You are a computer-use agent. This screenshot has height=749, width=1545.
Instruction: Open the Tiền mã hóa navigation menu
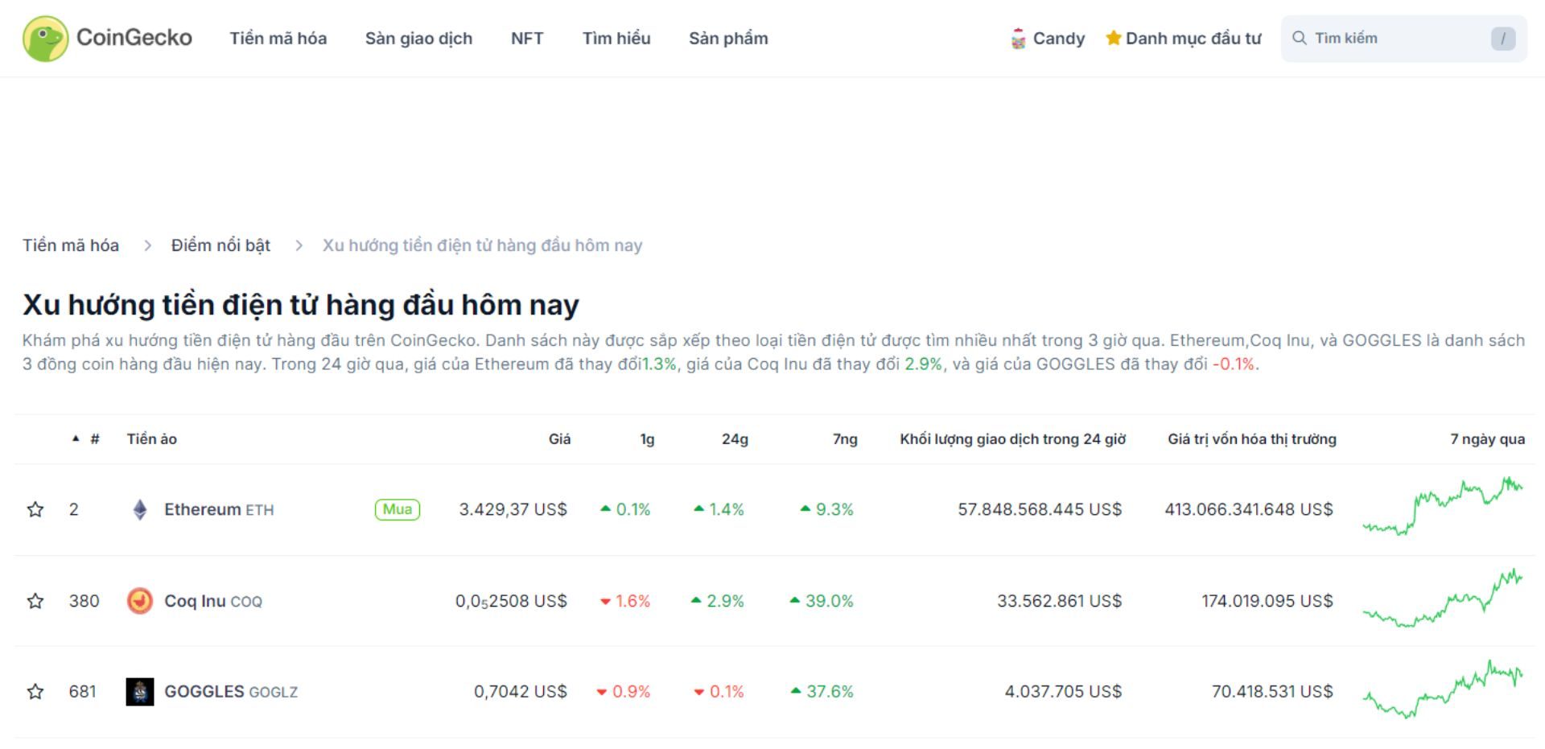(278, 38)
